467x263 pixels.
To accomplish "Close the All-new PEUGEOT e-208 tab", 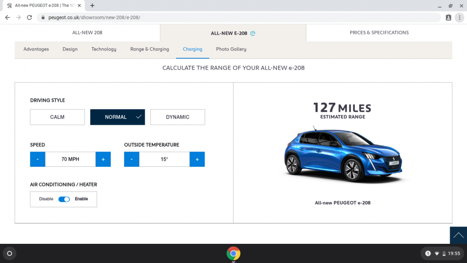I will pyautogui.click(x=79, y=5).
